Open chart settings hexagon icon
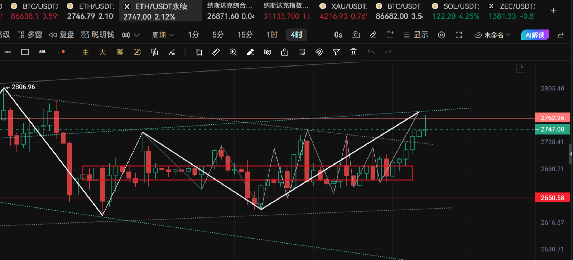 (442, 35)
